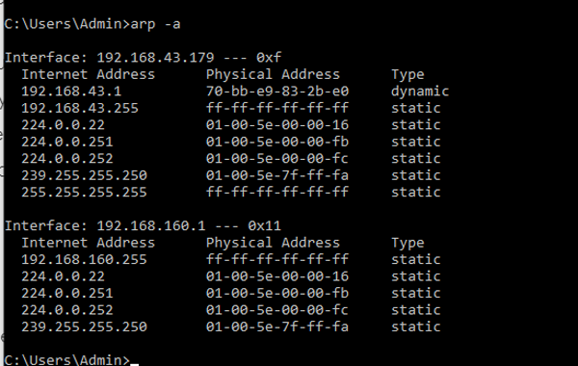Click 192.168.160.255 in second interface
The width and height of the screenshot is (578, 366).
tap(84, 260)
